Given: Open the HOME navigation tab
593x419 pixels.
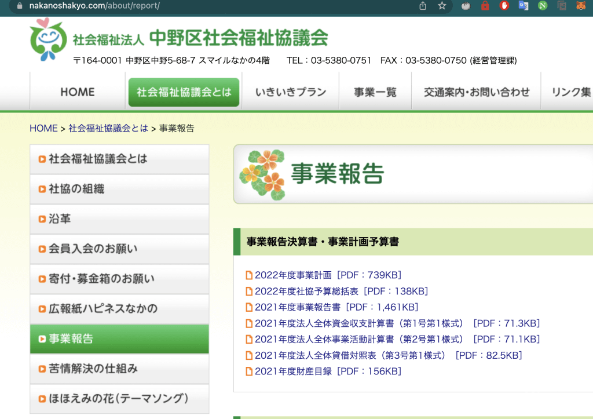Looking at the screenshot, I should pyautogui.click(x=78, y=92).
